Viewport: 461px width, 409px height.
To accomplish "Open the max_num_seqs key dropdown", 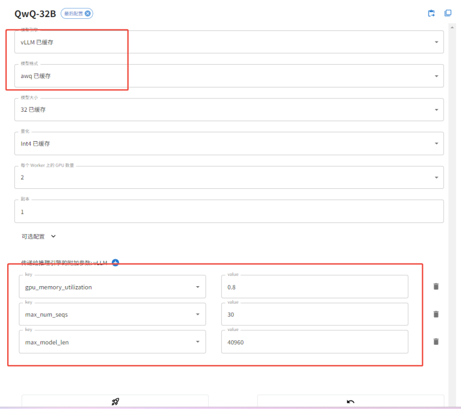I will coord(112,314).
